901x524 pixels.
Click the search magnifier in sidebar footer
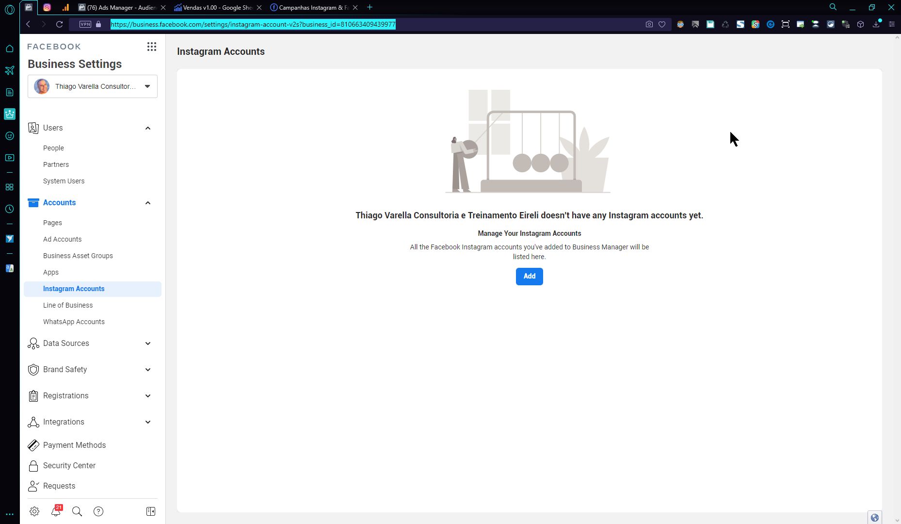coord(77,511)
